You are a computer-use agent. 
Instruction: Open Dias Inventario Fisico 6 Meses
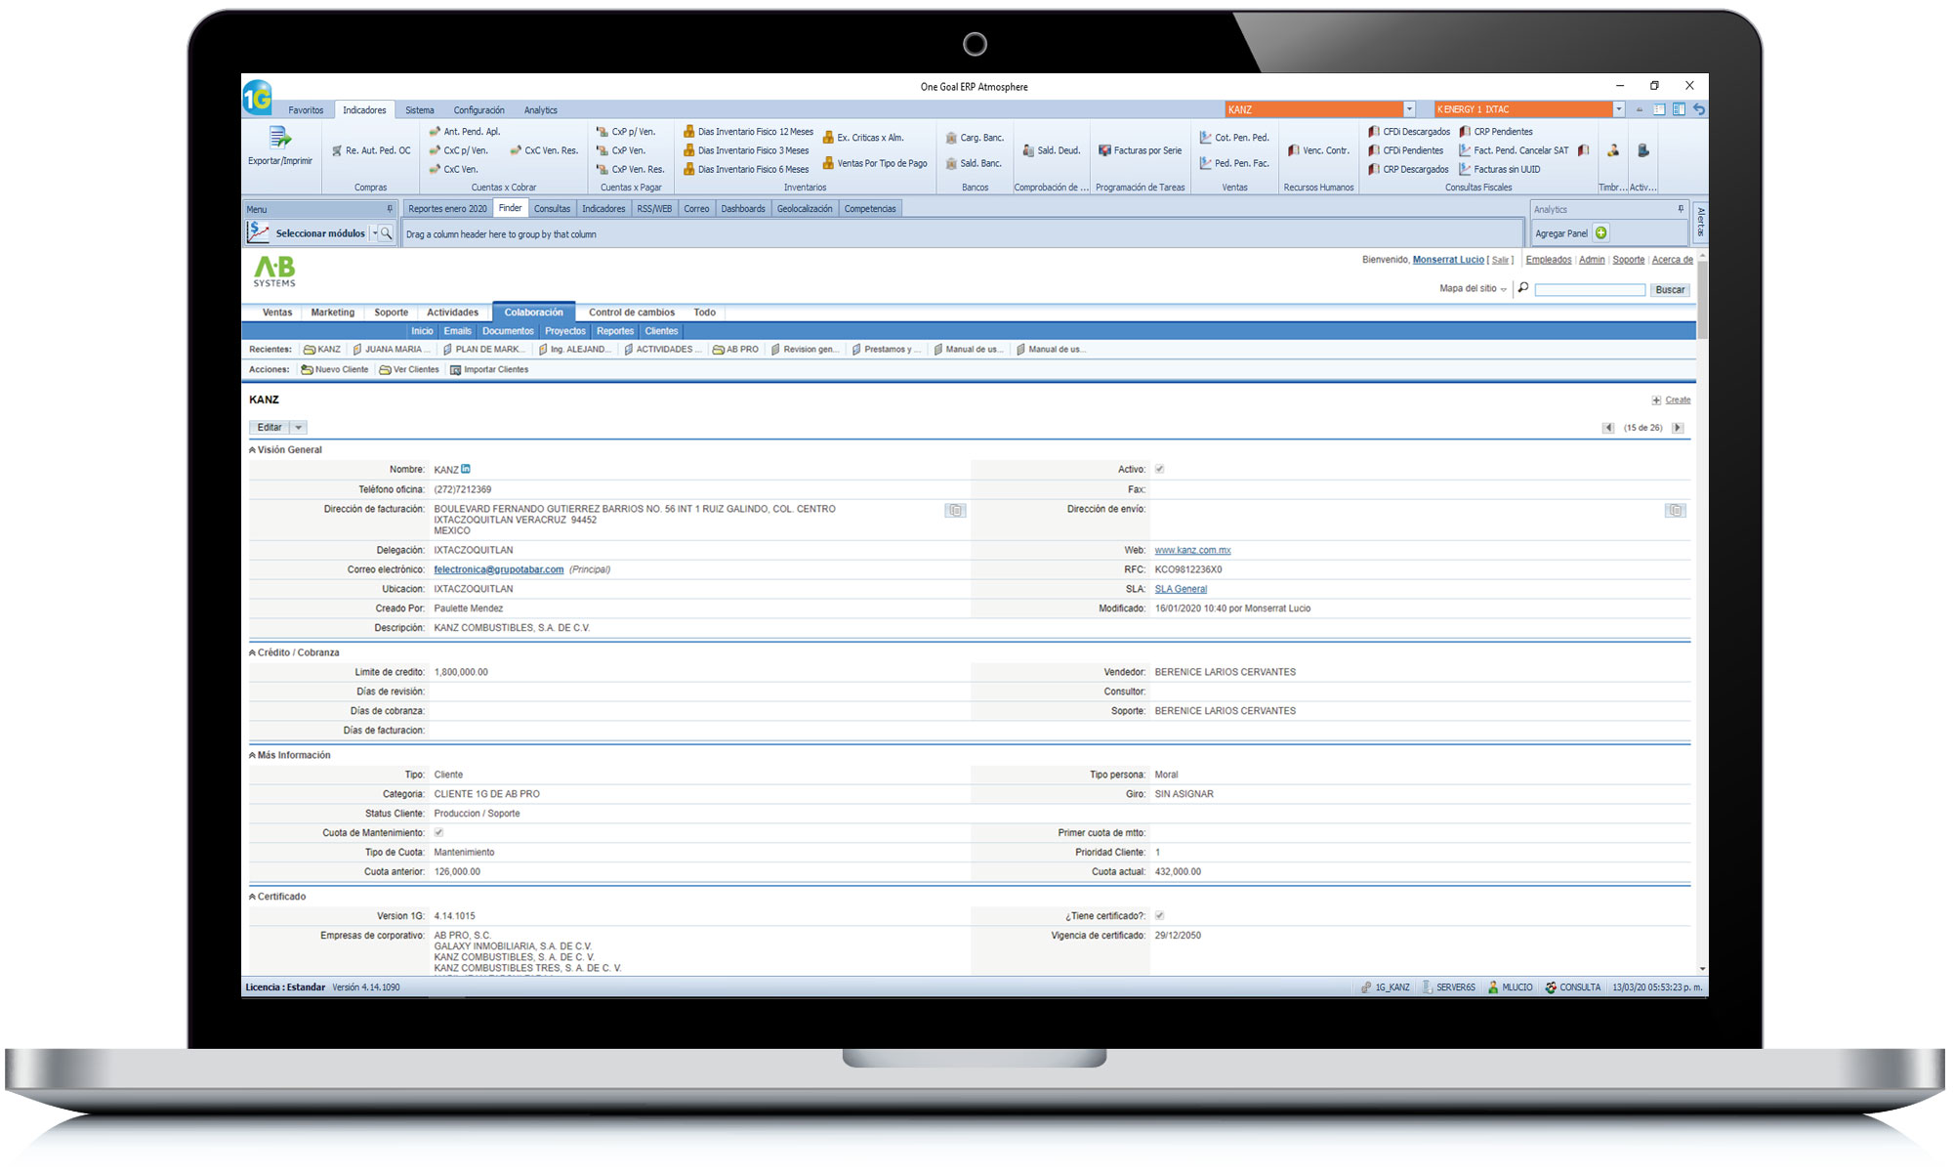tap(746, 169)
